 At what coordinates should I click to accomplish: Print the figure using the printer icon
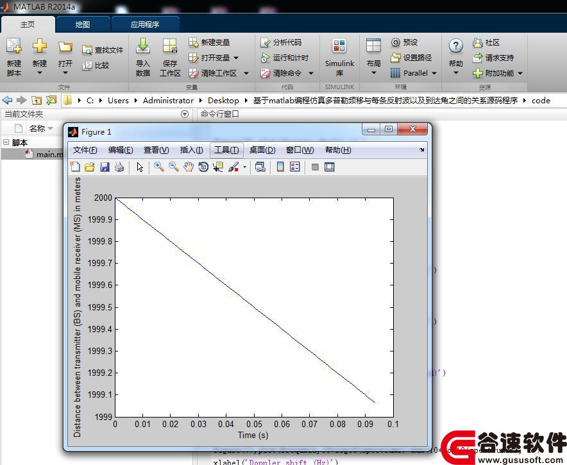[x=119, y=167]
